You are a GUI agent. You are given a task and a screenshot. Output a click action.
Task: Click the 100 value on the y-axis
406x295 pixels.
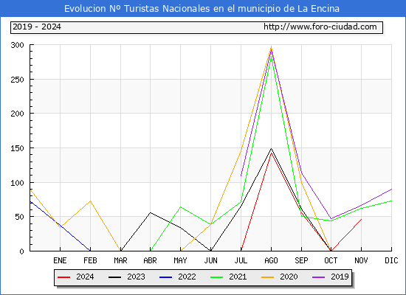point(18,183)
